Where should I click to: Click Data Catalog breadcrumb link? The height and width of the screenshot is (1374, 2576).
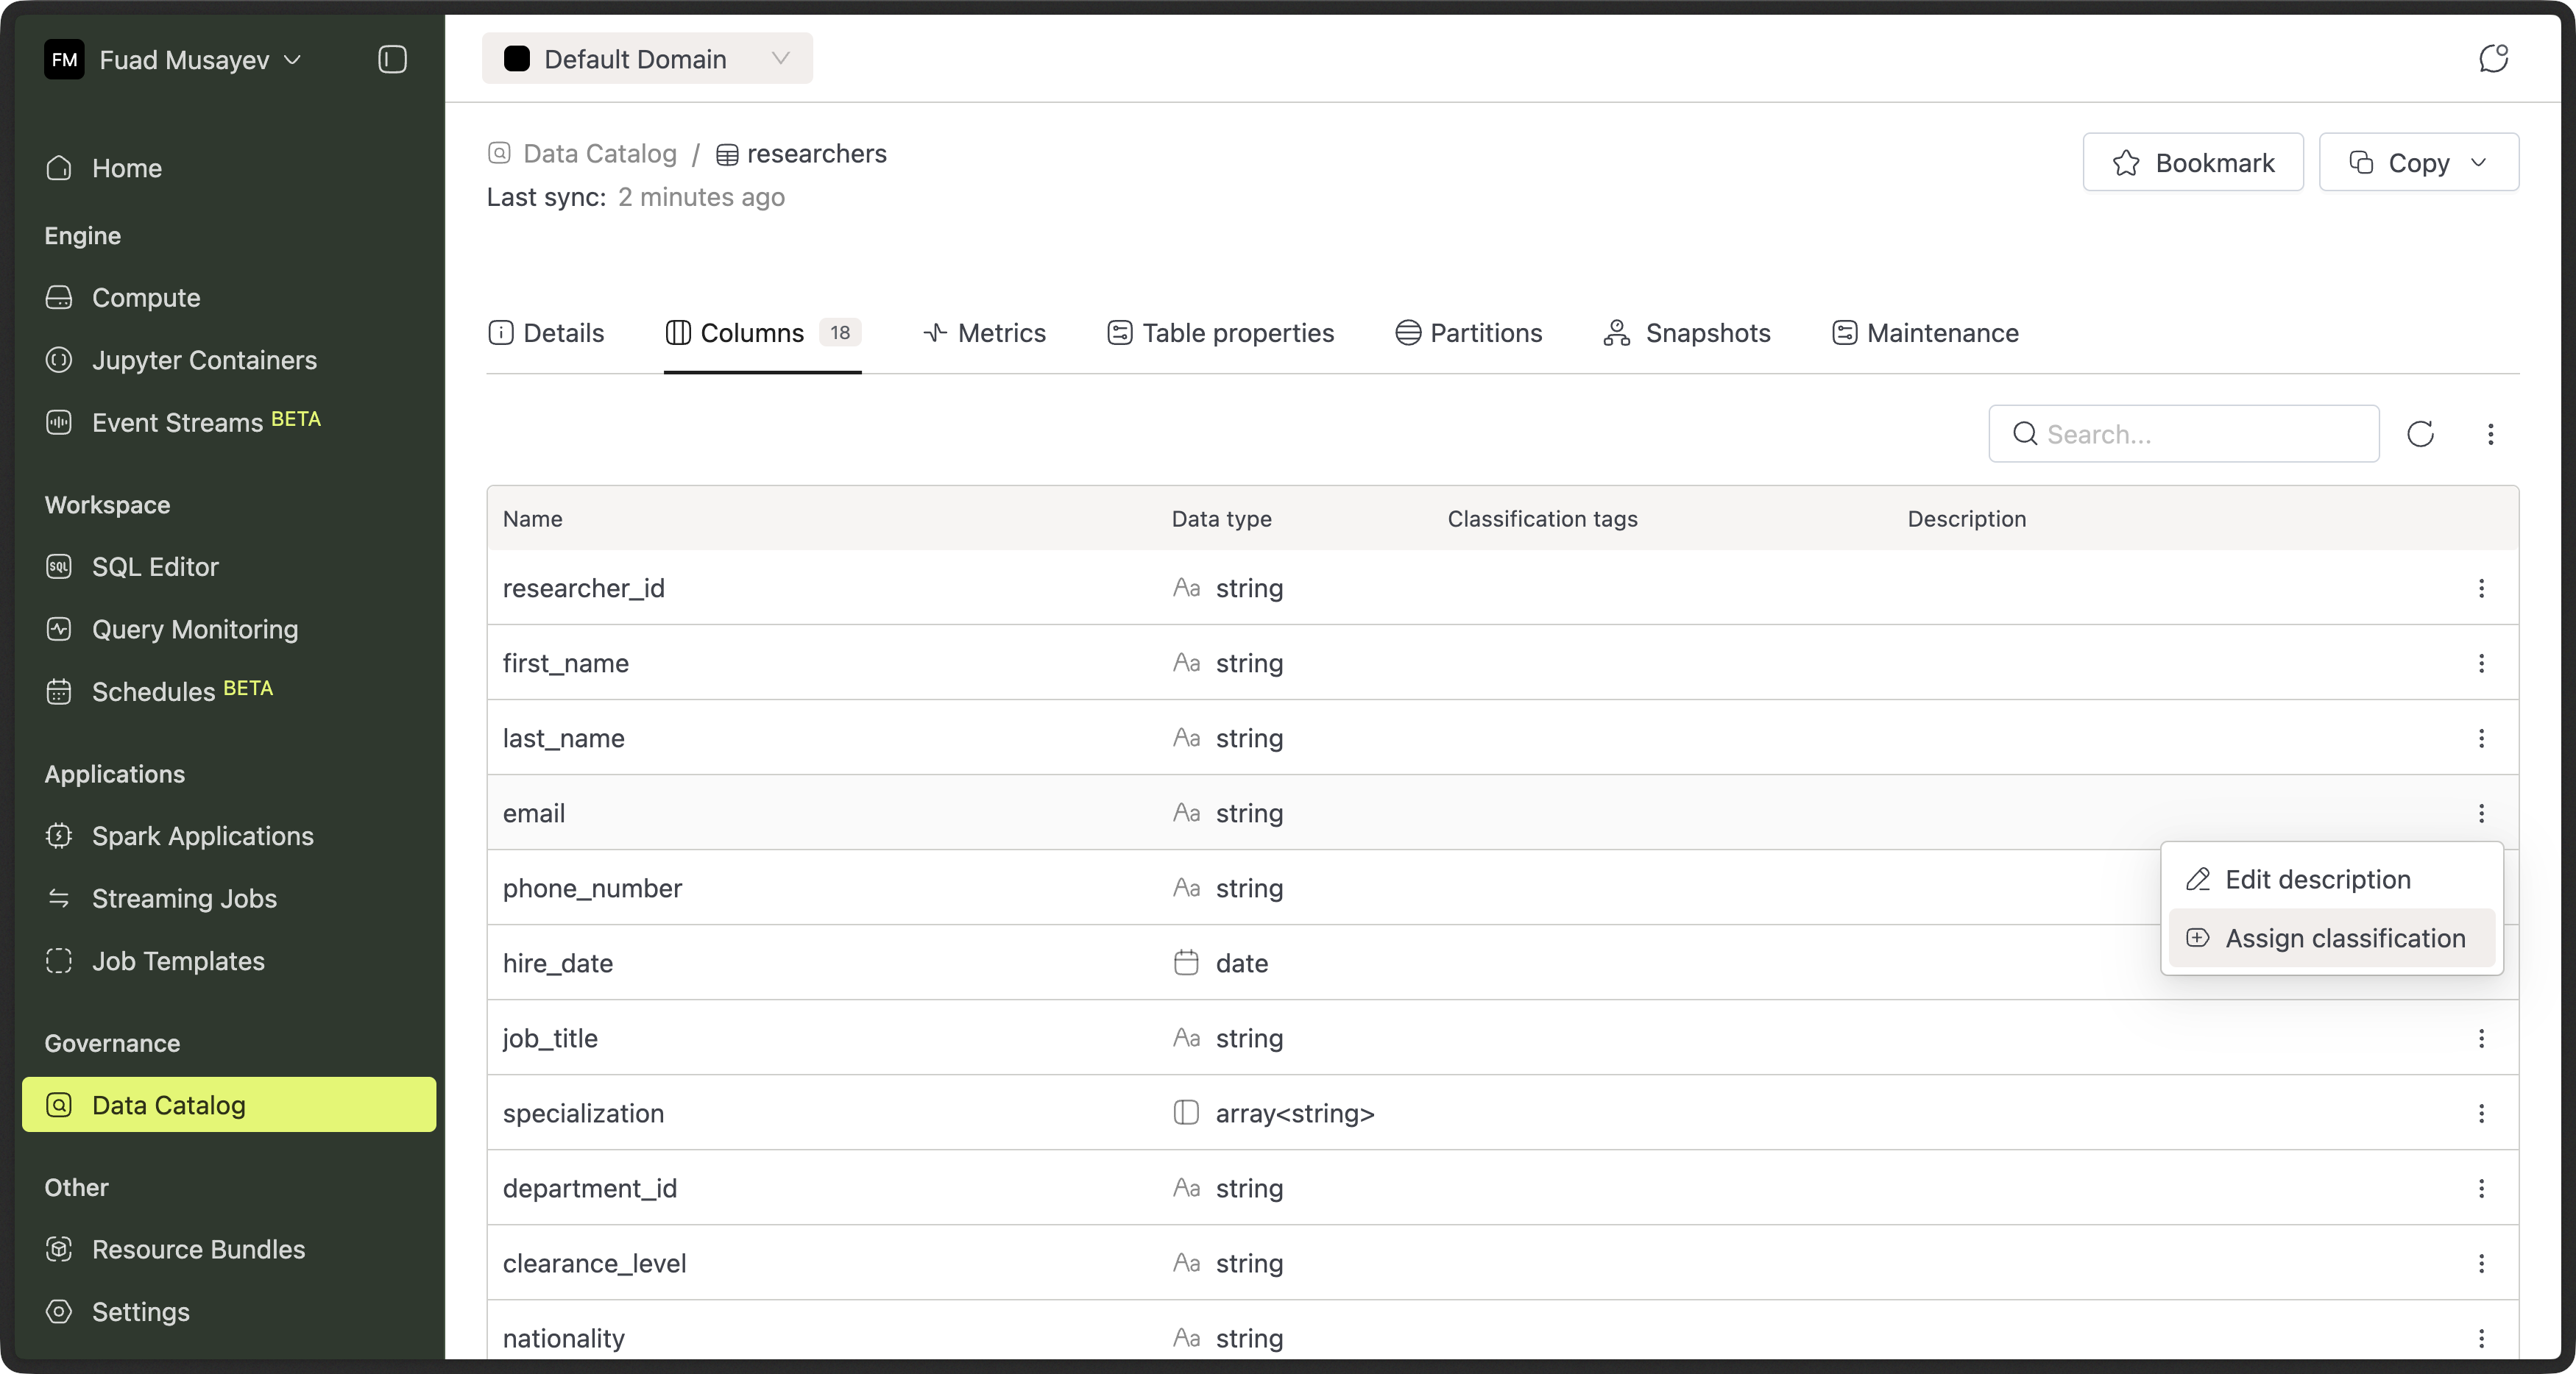pyautogui.click(x=599, y=154)
